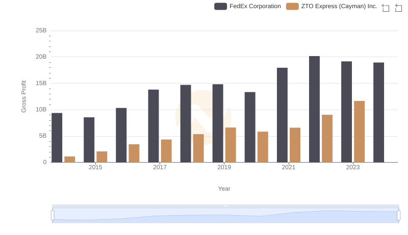Click the FedEx bar for 2018
Viewport: 408px width, 235px height.
pyautogui.click(x=186, y=124)
